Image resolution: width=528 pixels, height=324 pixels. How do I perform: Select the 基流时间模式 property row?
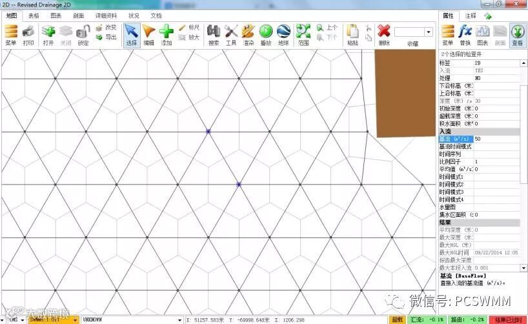[x=480, y=147]
